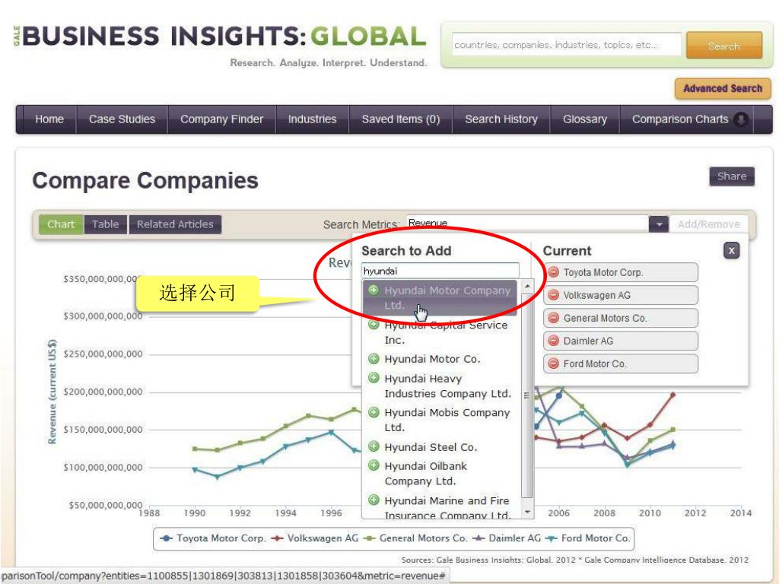
Task: Click General Motors Co. in Current list
Action: [621, 318]
